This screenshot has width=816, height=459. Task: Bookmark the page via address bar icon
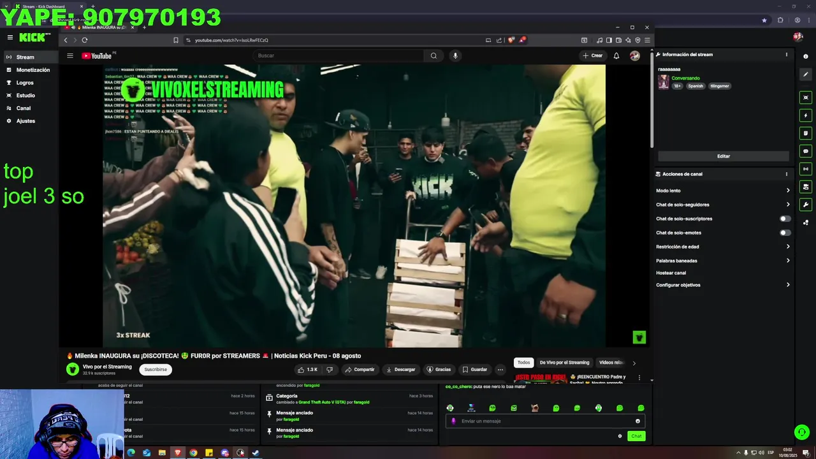(176, 40)
